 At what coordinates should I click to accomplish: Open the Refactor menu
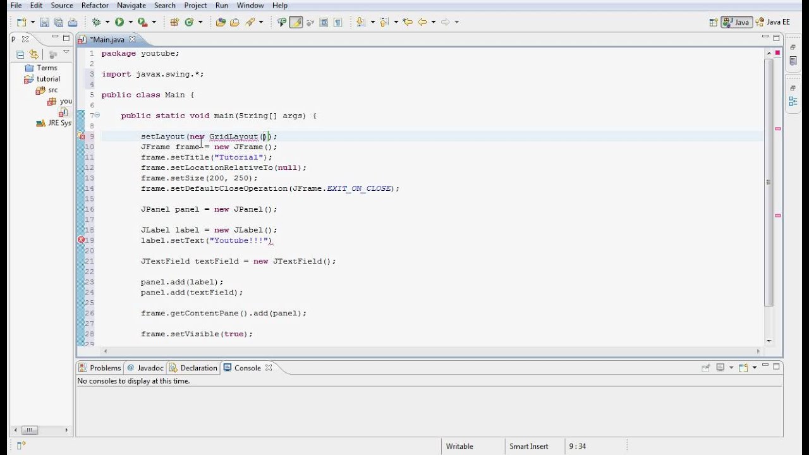click(x=95, y=6)
